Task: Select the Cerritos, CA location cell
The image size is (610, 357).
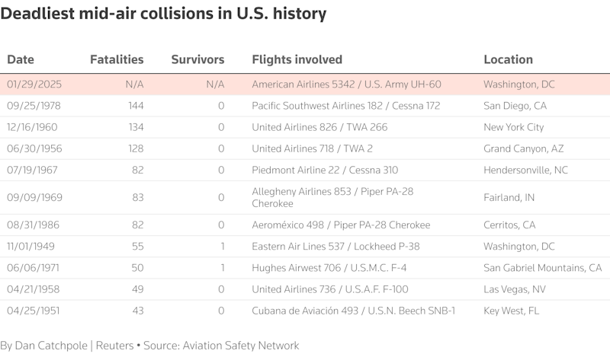Action: [x=509, y=225]
